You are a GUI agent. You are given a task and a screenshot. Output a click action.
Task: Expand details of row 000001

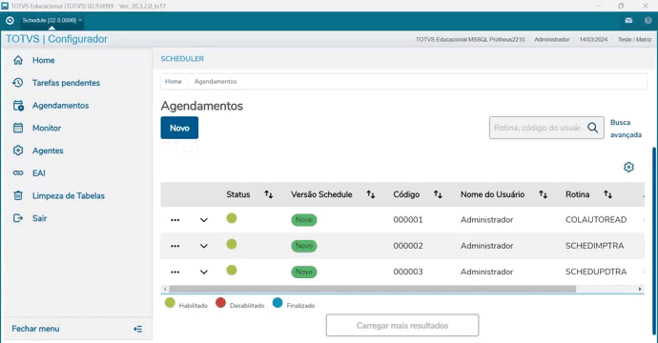pyautogui.click(x=203, y=220)
